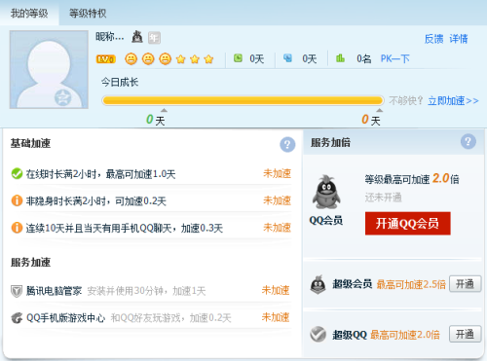
Task: Open the 详情 link
Action: click(x=459, y=39)
